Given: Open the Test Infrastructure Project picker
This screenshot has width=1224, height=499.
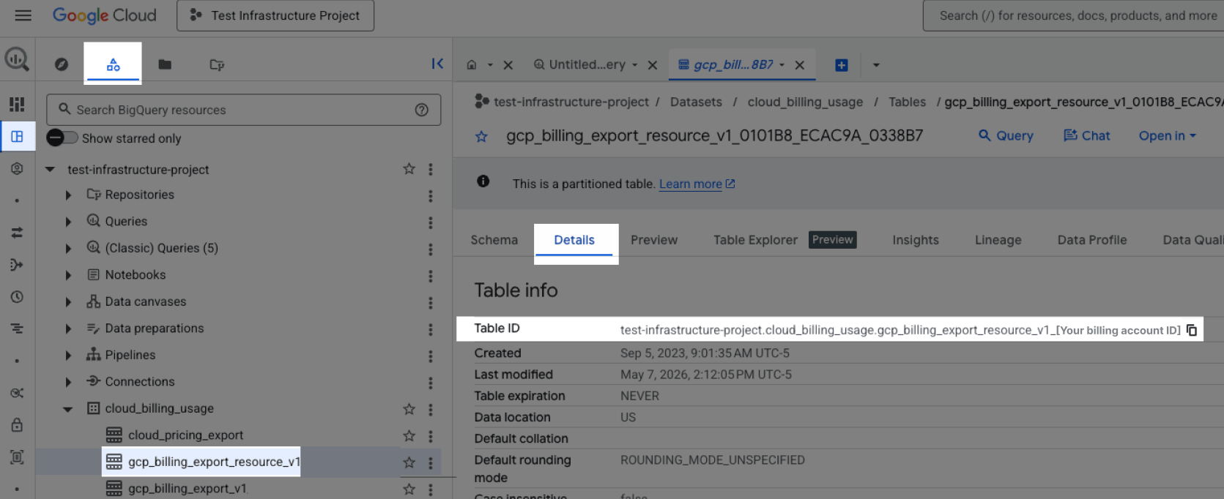Looking at the screenshot, I should [x=275, y=15].
